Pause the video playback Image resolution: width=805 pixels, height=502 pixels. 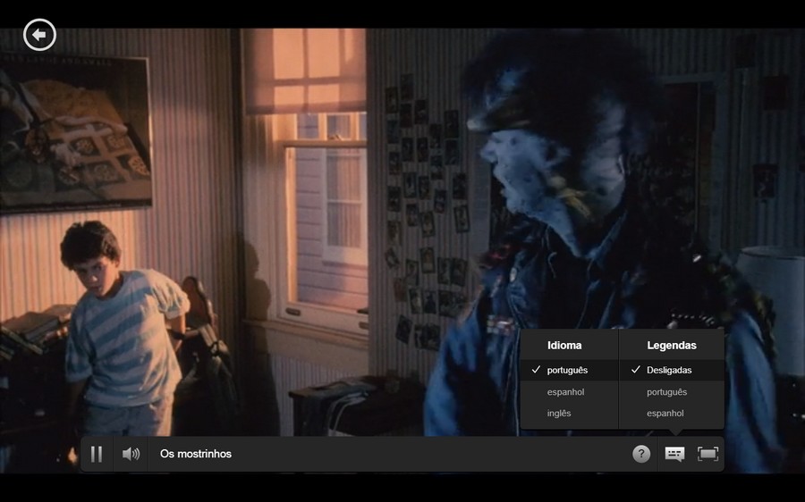point(97,454)
